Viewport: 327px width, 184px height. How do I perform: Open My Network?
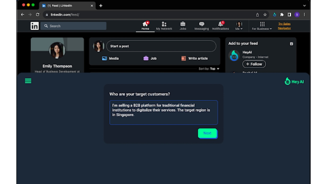pos(164,26)
